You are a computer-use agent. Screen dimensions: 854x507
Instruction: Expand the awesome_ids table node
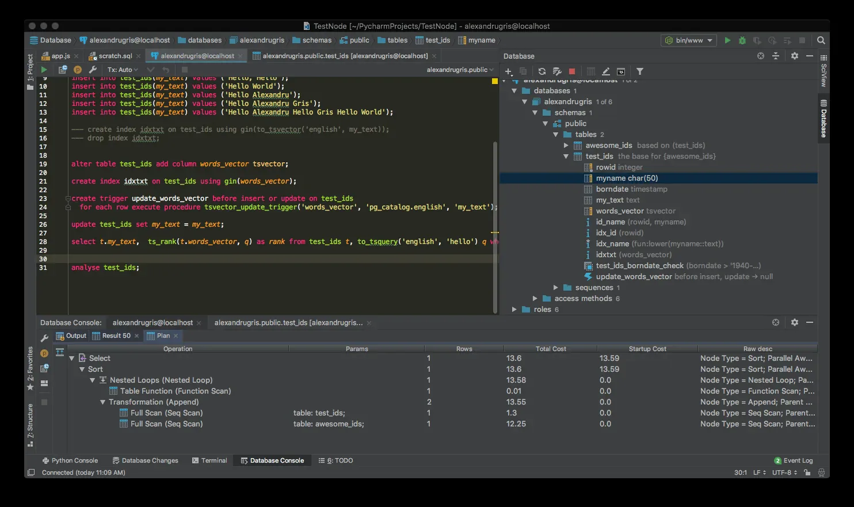566,146
